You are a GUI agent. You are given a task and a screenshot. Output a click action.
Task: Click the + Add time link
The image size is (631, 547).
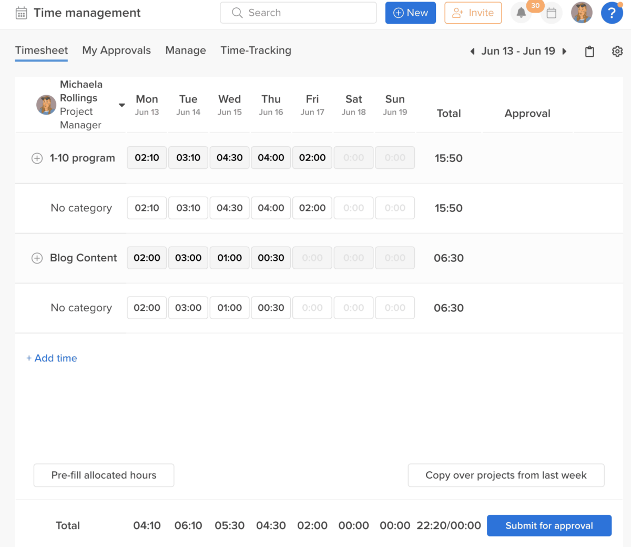(x=52, y=358)
